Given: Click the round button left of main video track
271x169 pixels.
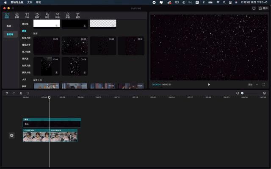Looking at the screenshot, I should coord(12,136).
